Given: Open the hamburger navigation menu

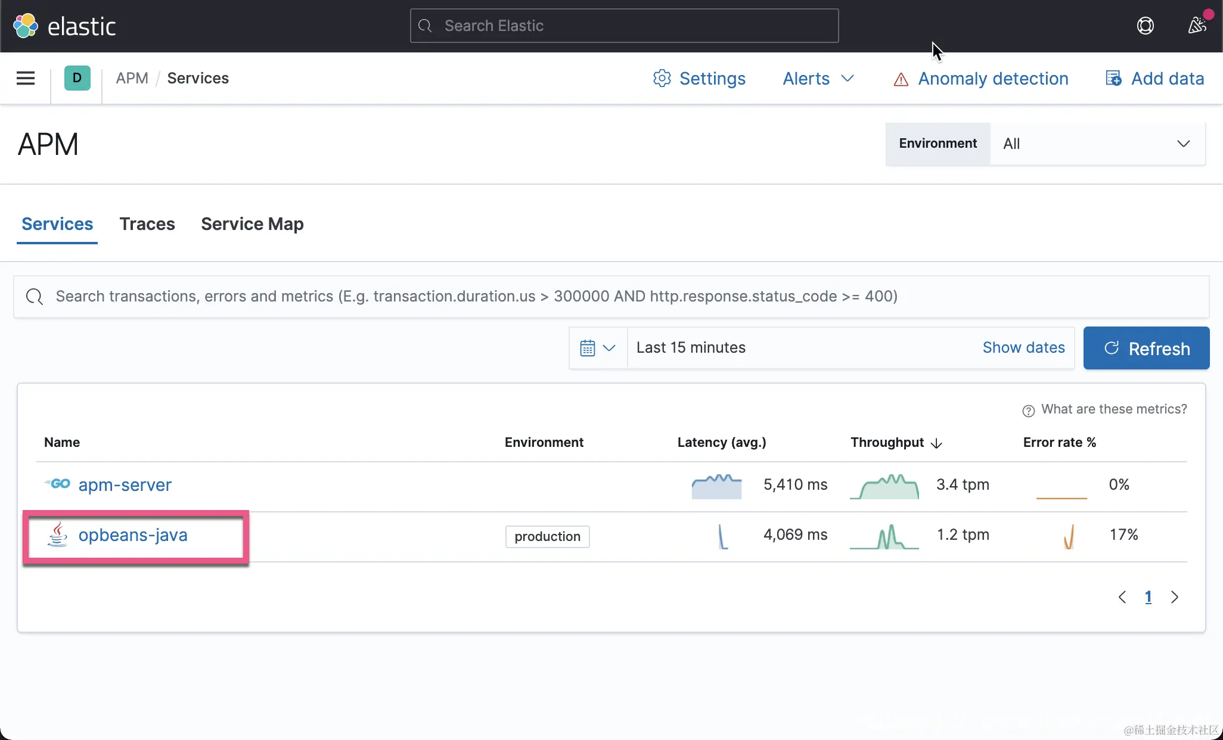Looking at the screenshot, I should 25,78.
